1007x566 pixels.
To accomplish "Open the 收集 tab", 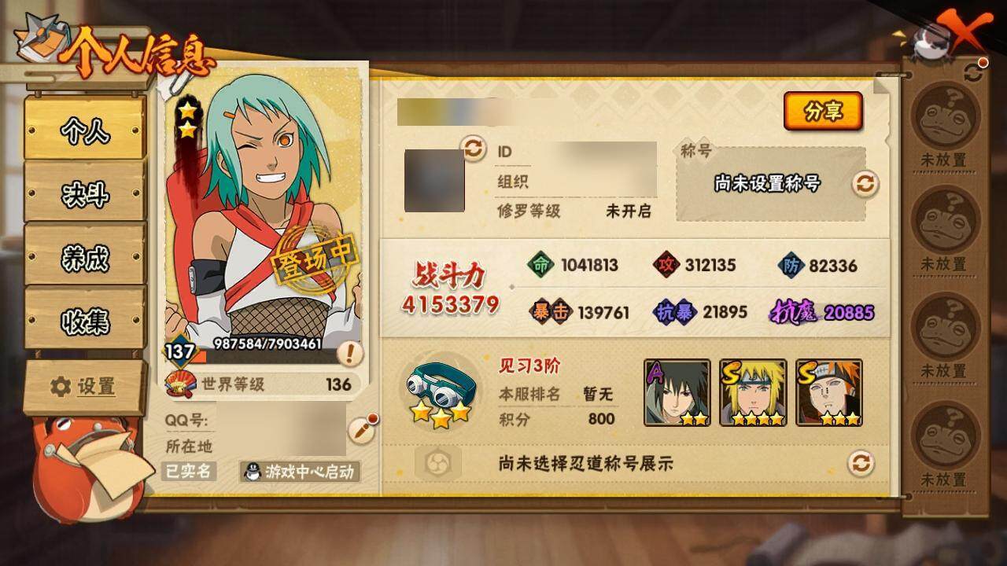I will coord(85,321).
